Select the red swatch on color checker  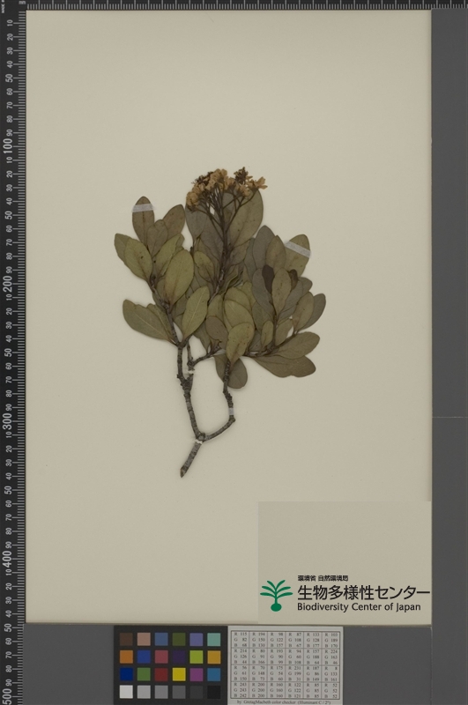[x=161, y=674]
